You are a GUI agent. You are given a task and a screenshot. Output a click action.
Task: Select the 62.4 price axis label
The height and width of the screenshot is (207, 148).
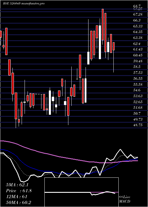pos(137,43)
